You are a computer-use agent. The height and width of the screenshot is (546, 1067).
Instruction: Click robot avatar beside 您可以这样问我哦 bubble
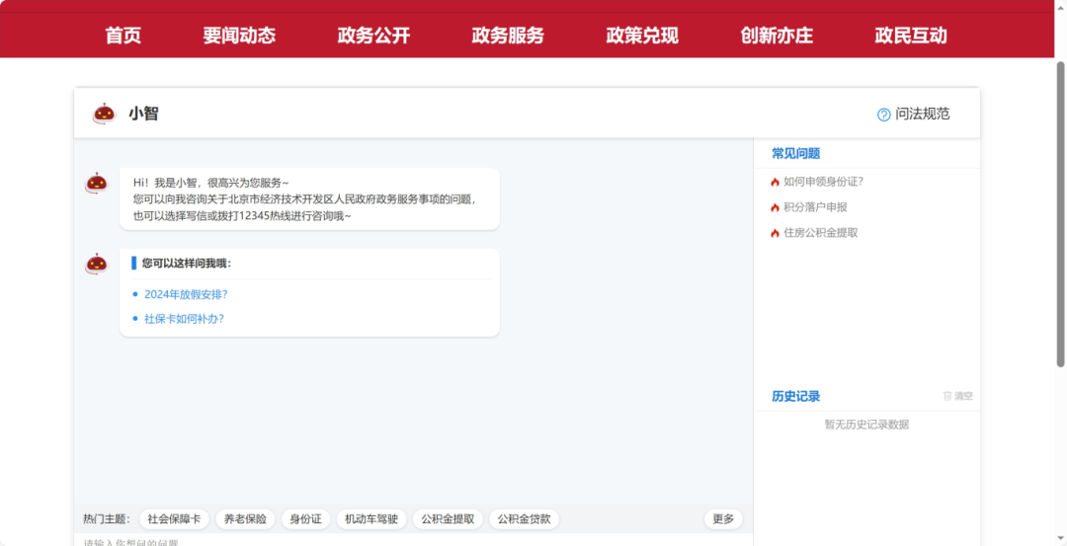[x=97, y=264]
